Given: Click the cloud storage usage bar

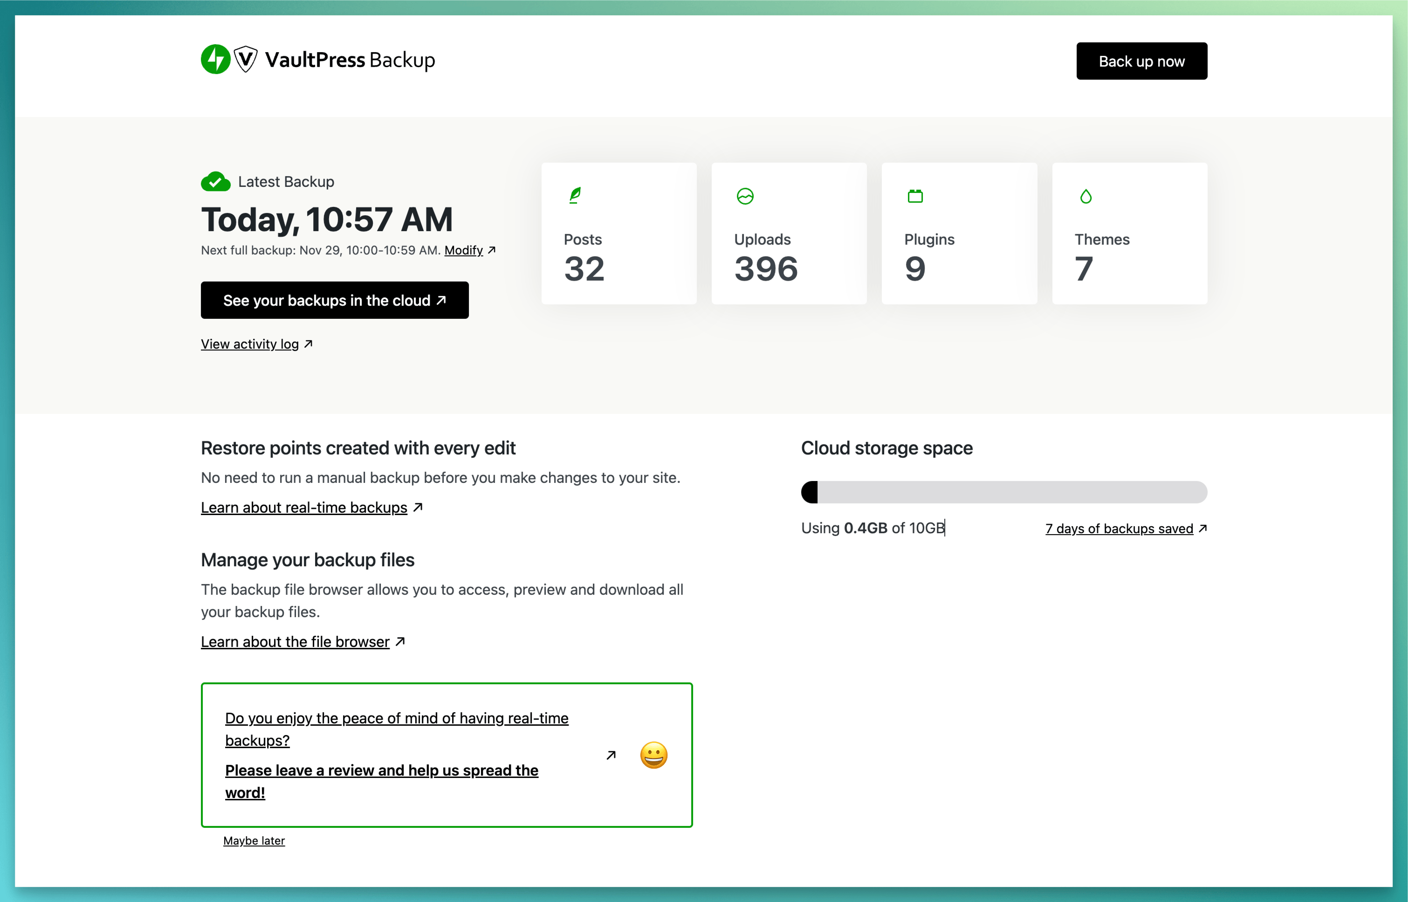Looking at the screenshot, I should pos(1003,492).
